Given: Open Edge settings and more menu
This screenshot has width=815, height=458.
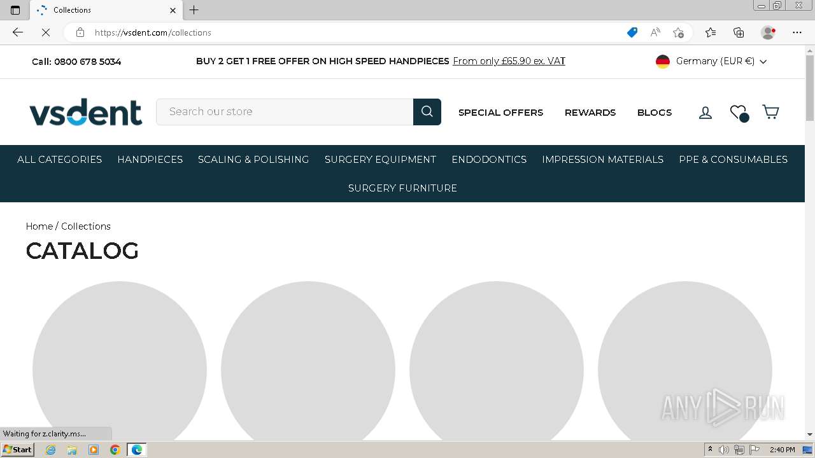Looking at the screenshot, I should click(x=797, y=32).
